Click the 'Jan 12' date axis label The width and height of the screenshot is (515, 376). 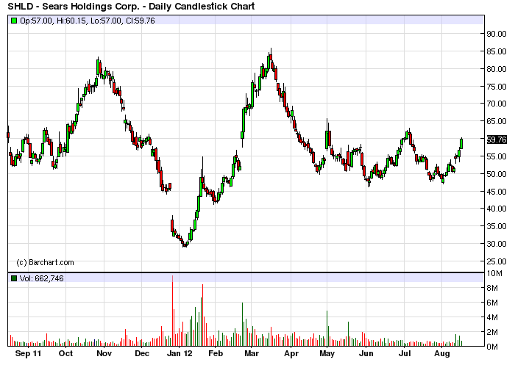[180, 353]
